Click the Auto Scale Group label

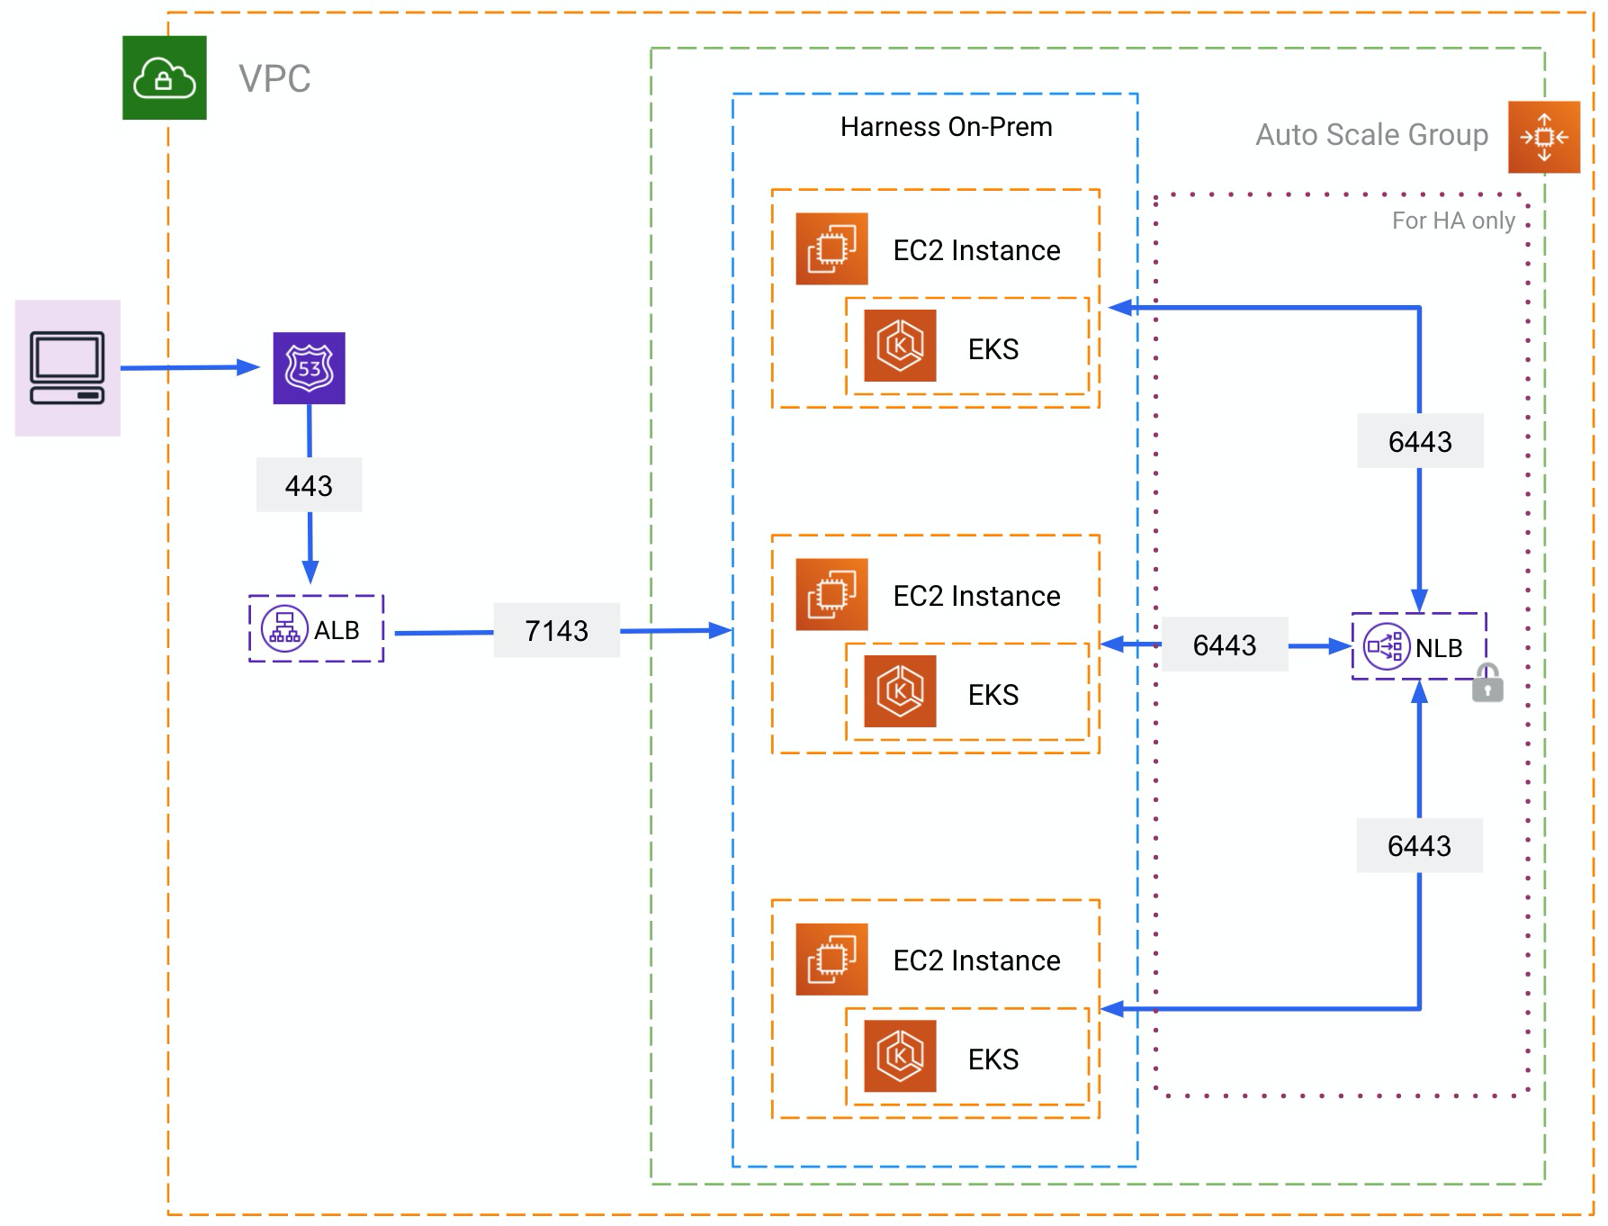coord(1371,135)
